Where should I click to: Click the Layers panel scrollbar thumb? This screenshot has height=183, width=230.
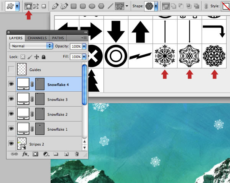84,85
